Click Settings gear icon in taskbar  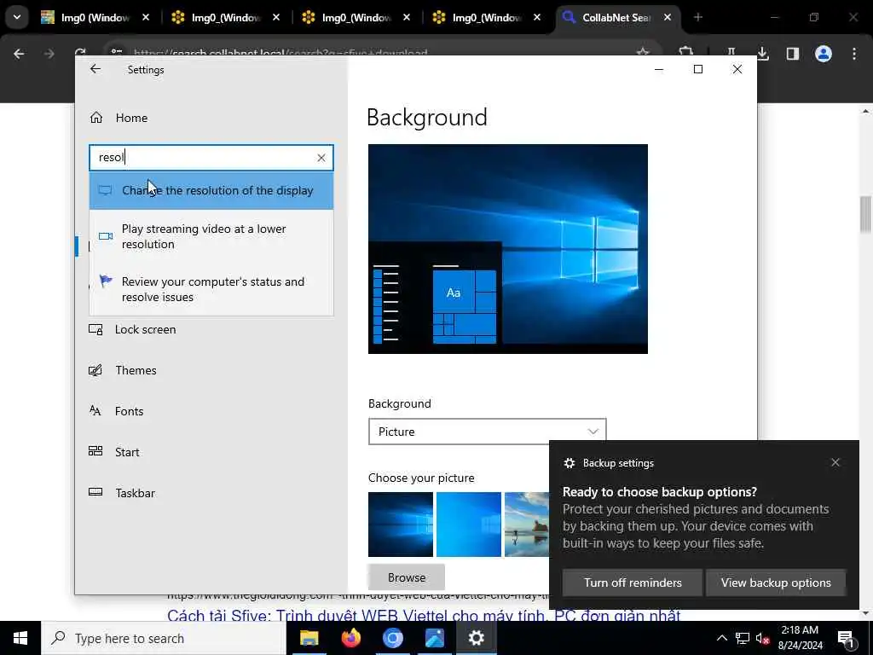476,638
